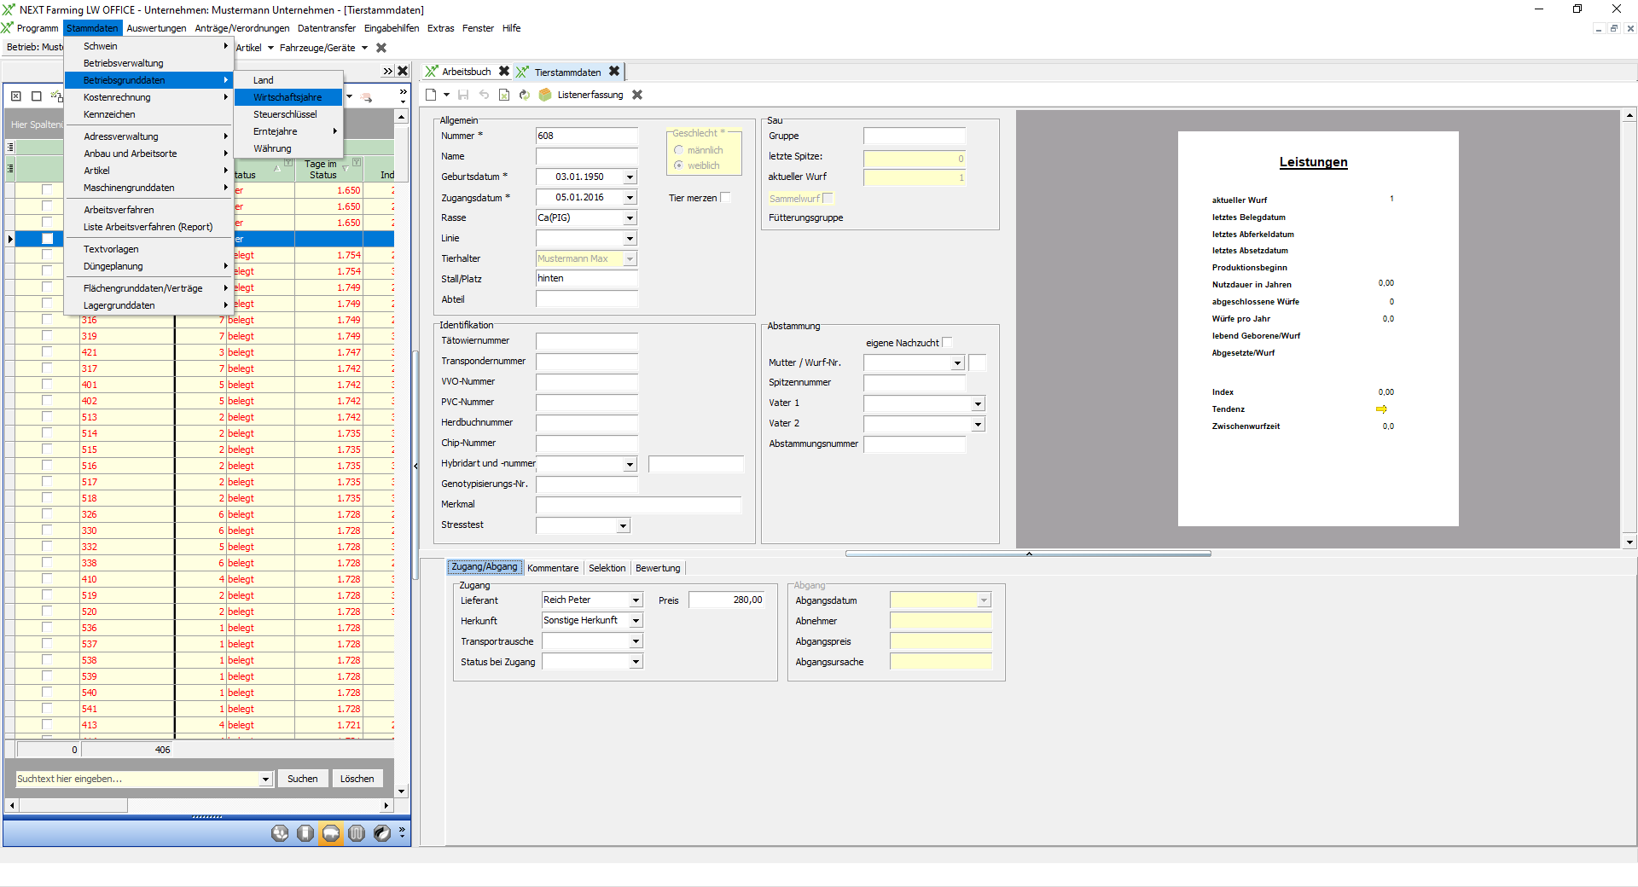
Task: Click the Löschen button
Action: pyautogui.click(x=357, y=779)
